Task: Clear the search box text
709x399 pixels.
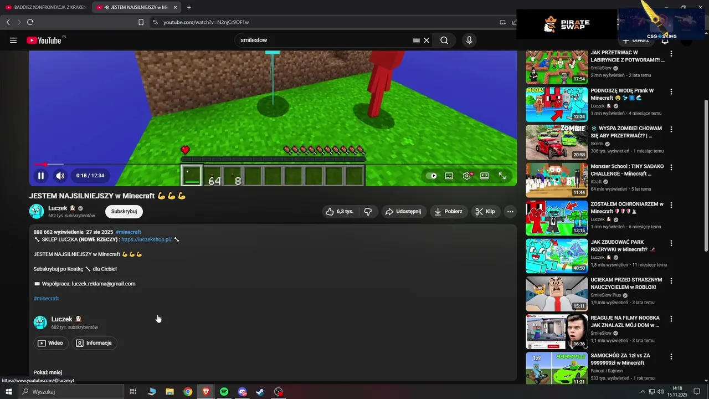Action: (x=427, y=40)
